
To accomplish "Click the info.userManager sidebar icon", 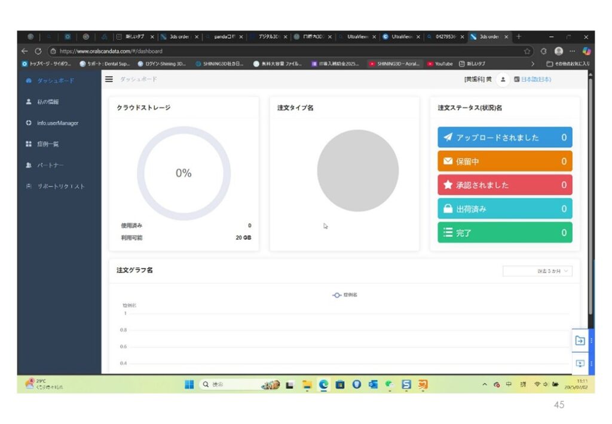I will (29, 123).
